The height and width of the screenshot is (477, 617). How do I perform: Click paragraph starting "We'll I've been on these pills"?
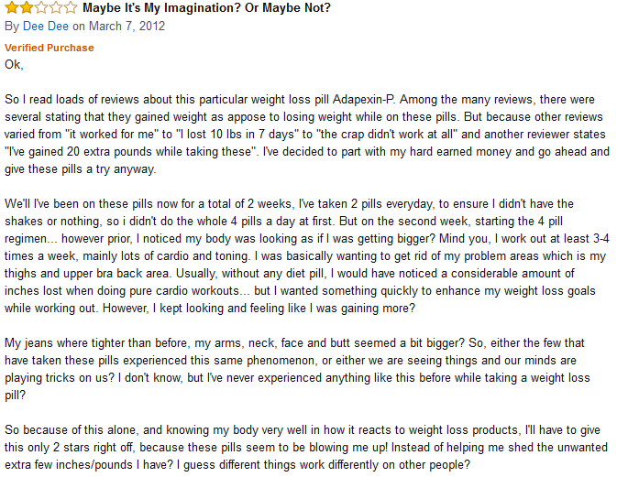(307, 255)
